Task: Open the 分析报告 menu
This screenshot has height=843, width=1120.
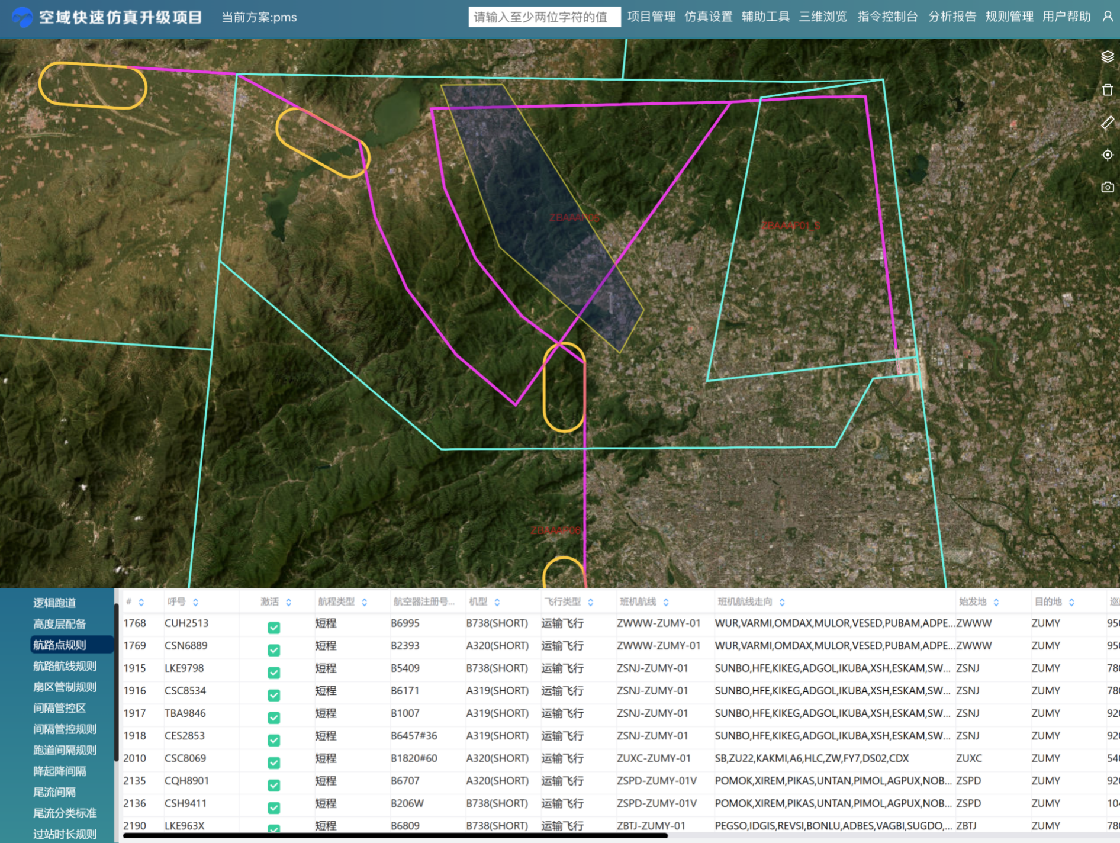Action: 951,17
